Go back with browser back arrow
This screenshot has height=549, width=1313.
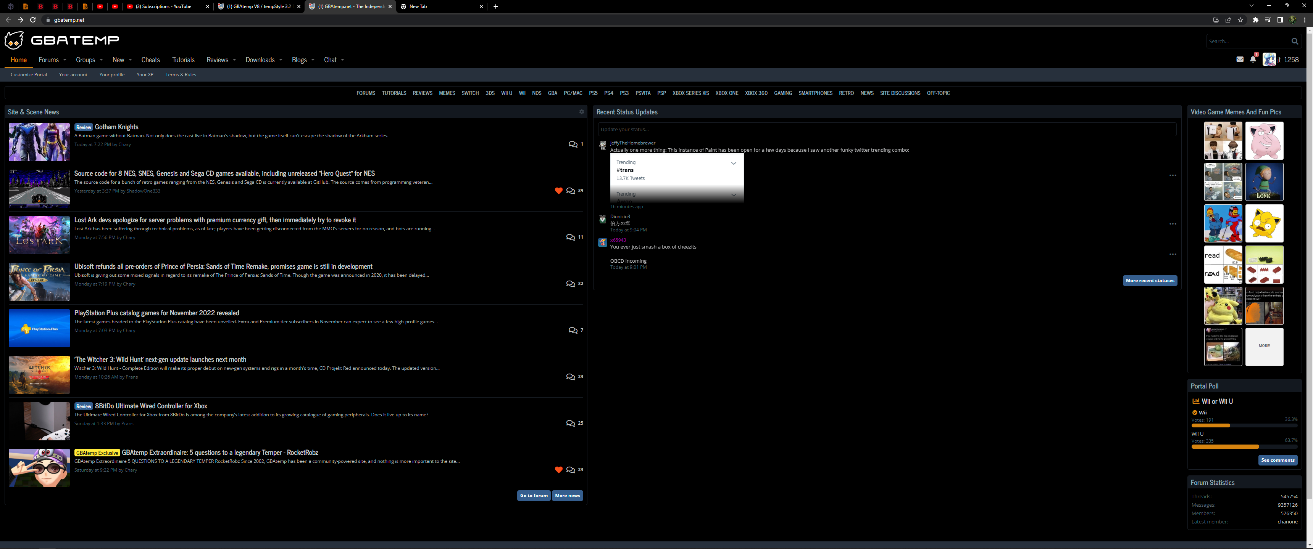click(8, 20)
